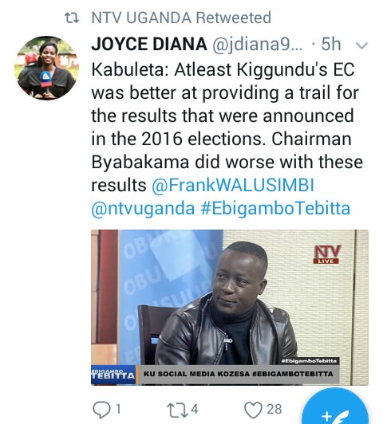Tap the small retweet icon beside NTV UGANDA
Viewport: 383px width, 424px height.
pyautogui.click(x=72, y=18)
